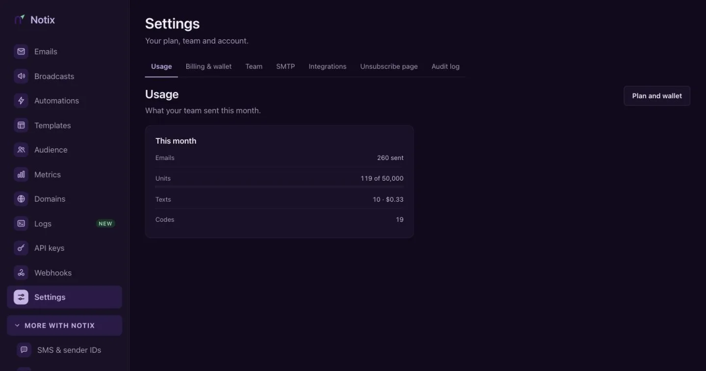Image resolution: width=706 pixels, height=371 pixels.
Task: Click the Metrics bar chart icon
Action: 21,174
